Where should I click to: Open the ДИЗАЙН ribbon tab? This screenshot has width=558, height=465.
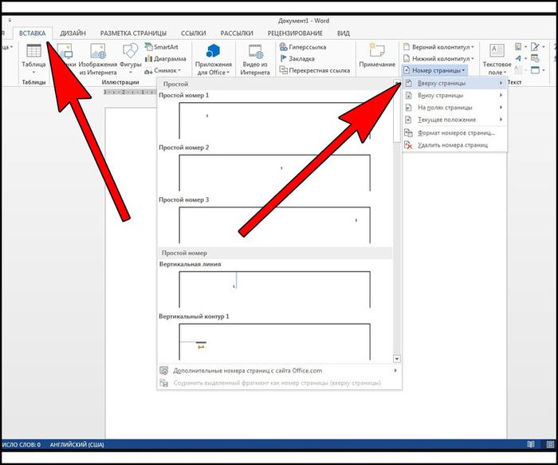73,33
